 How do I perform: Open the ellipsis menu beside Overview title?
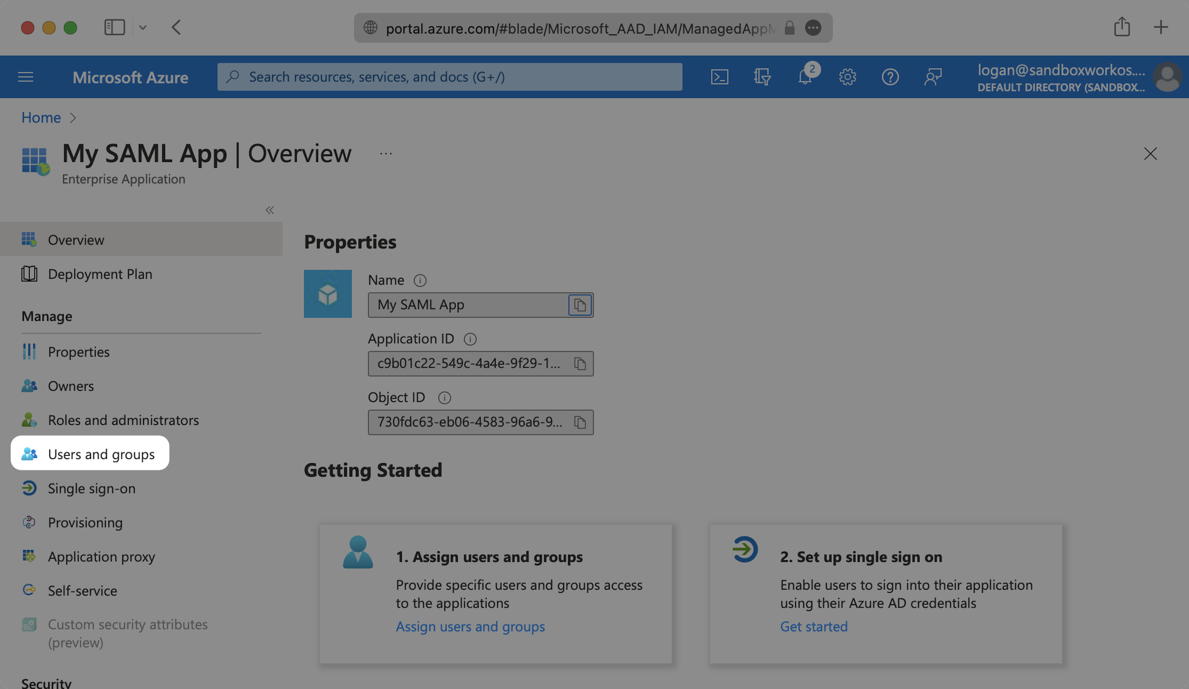(385, 154)
